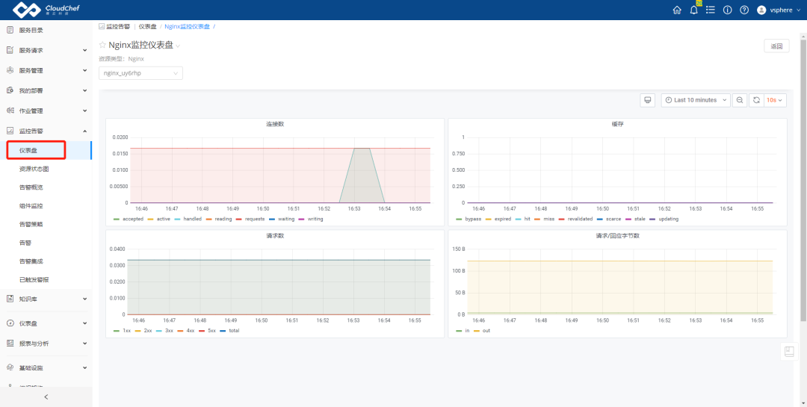The height and width of the screenshot is (407, 807).
Task: Open the 请求/回应字节数 panel title menu
Action: (617, 236)
